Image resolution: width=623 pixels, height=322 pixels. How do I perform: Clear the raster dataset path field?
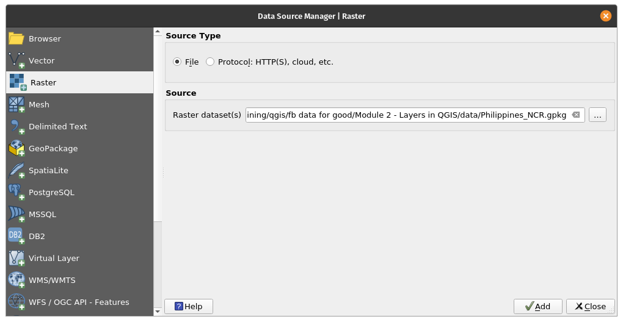pyautogui.click(x=575, y=115)
